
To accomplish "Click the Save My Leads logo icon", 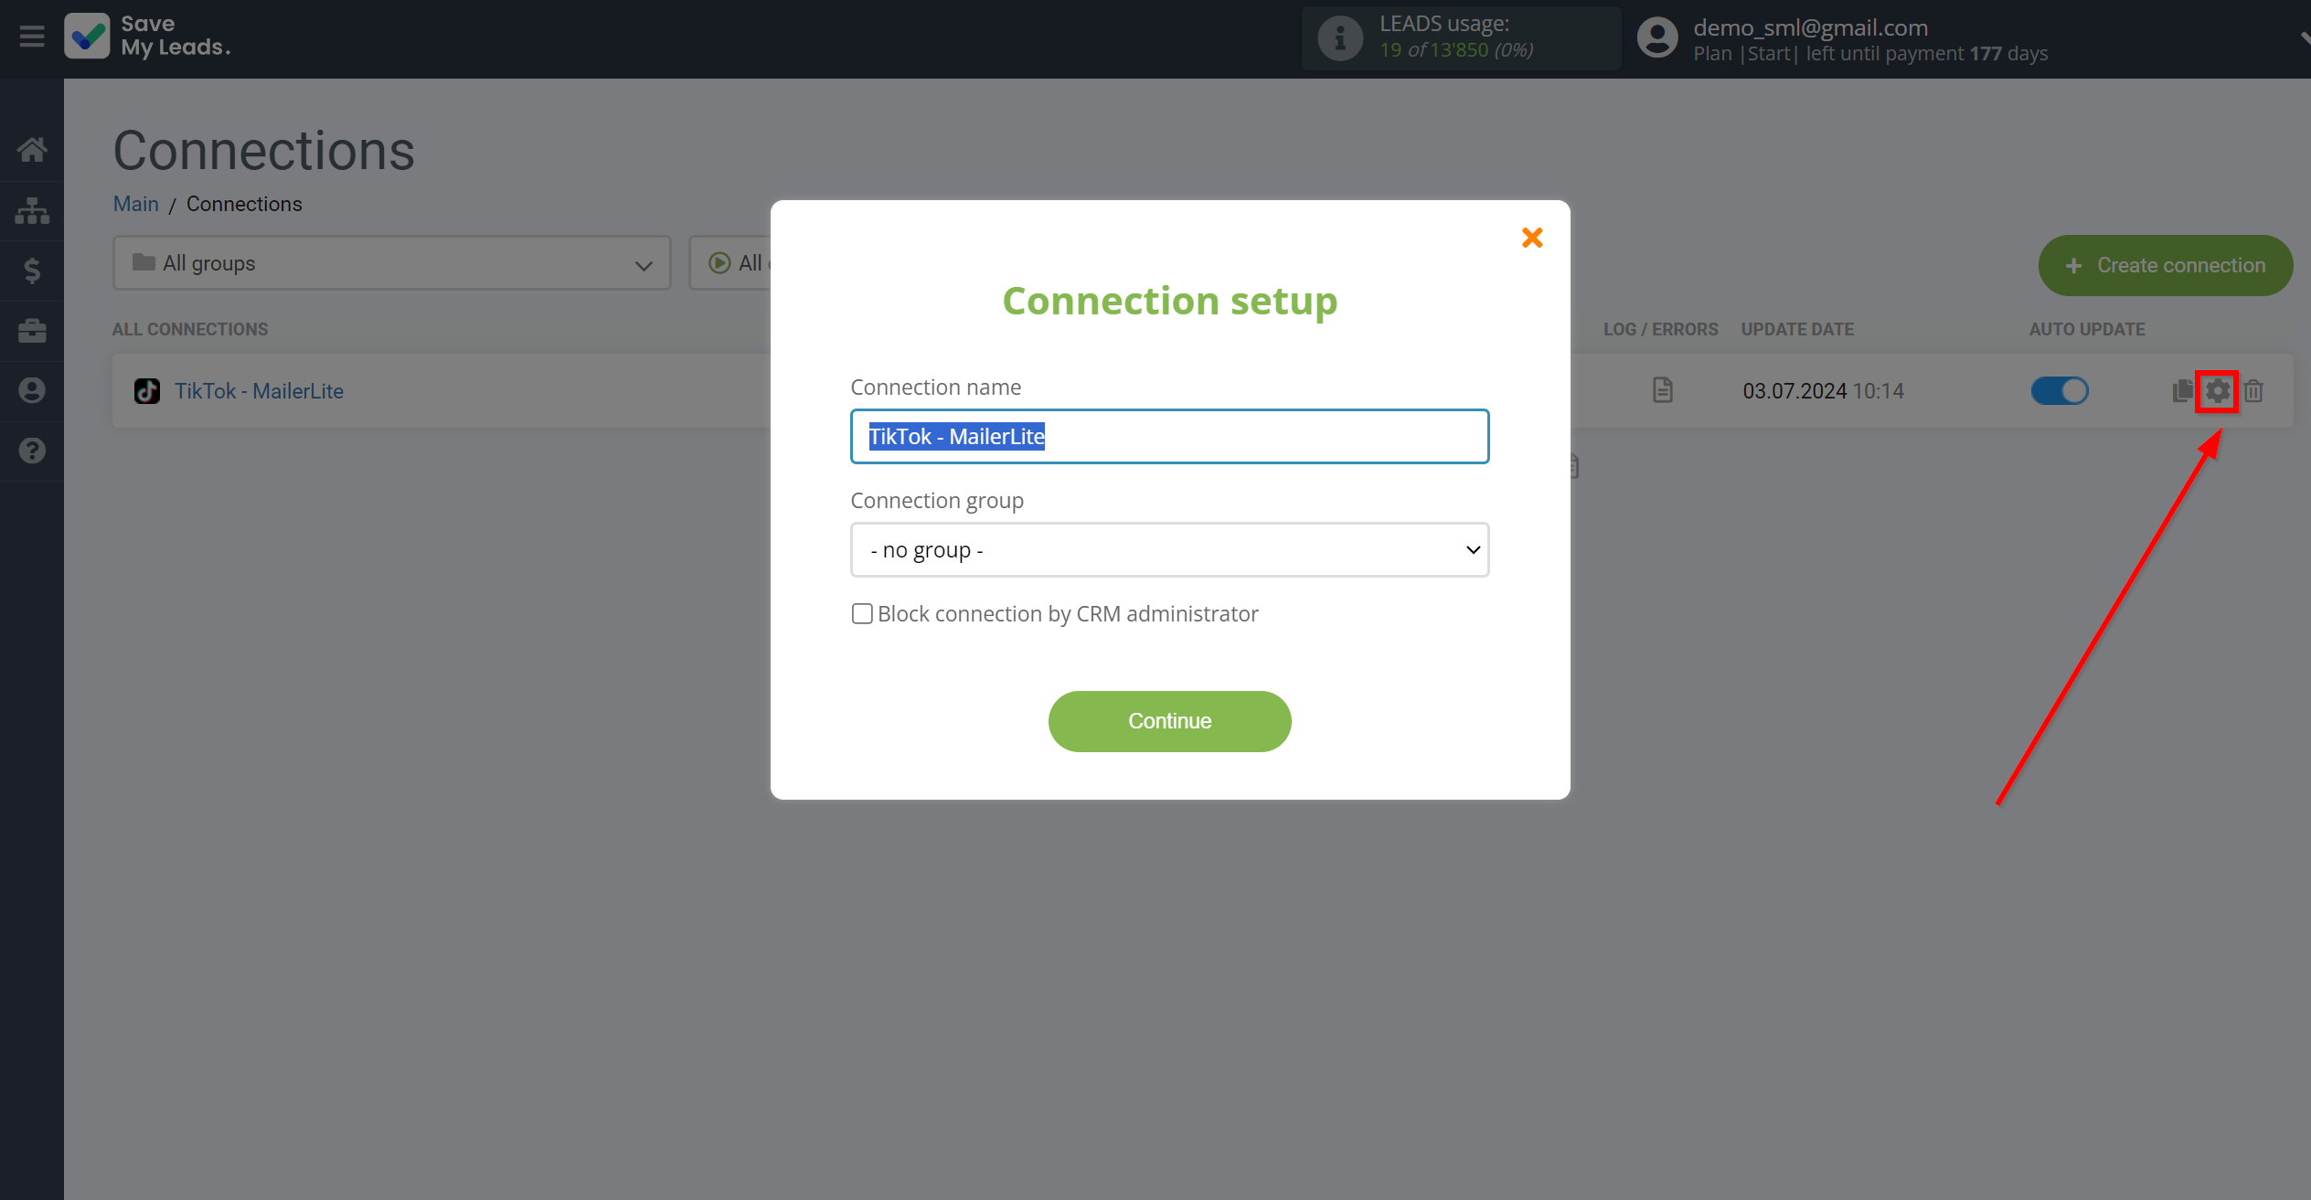I will [86, 38].
